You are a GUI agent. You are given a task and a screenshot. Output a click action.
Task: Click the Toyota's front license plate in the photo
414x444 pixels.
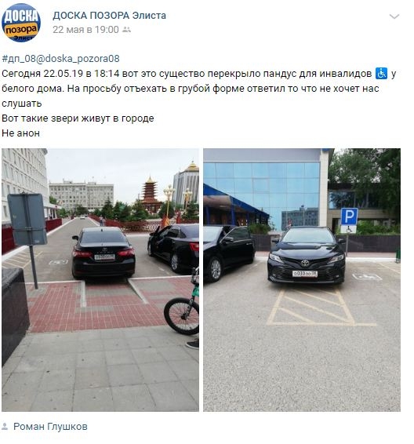[305, 274]
